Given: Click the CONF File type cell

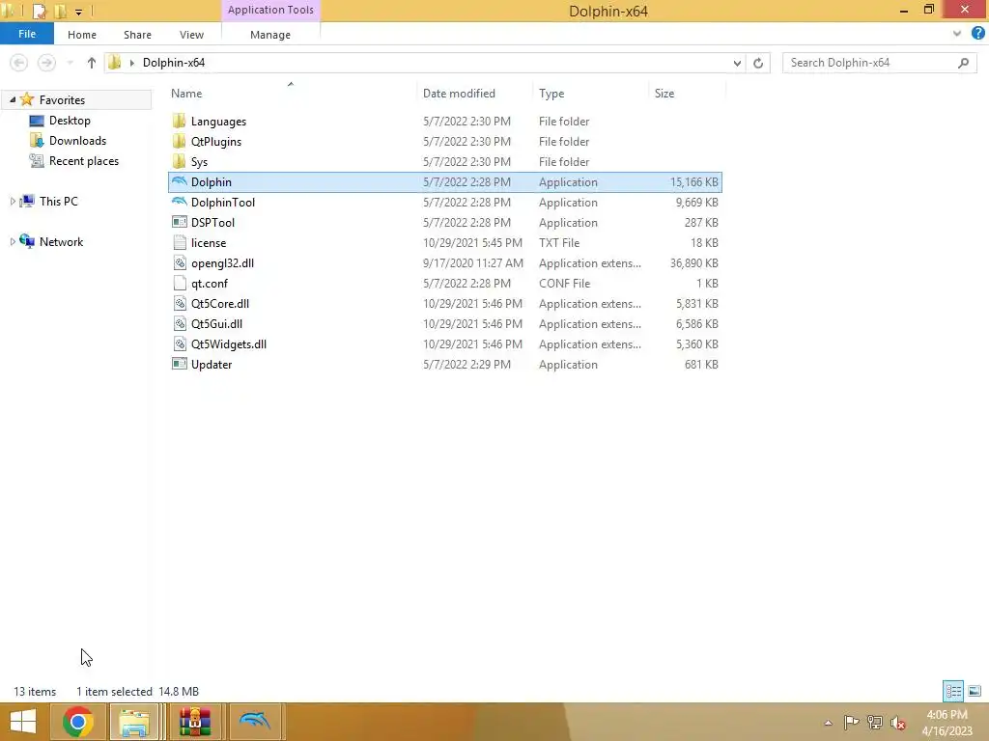Looking at the screenshot, I should click(x=564, y=284).
